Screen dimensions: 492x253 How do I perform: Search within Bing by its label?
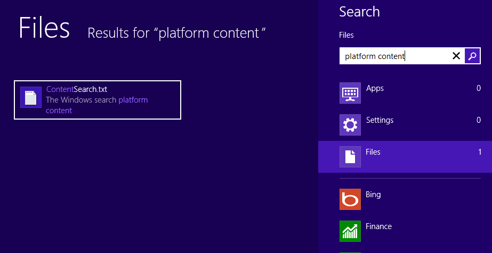[373, 195]
